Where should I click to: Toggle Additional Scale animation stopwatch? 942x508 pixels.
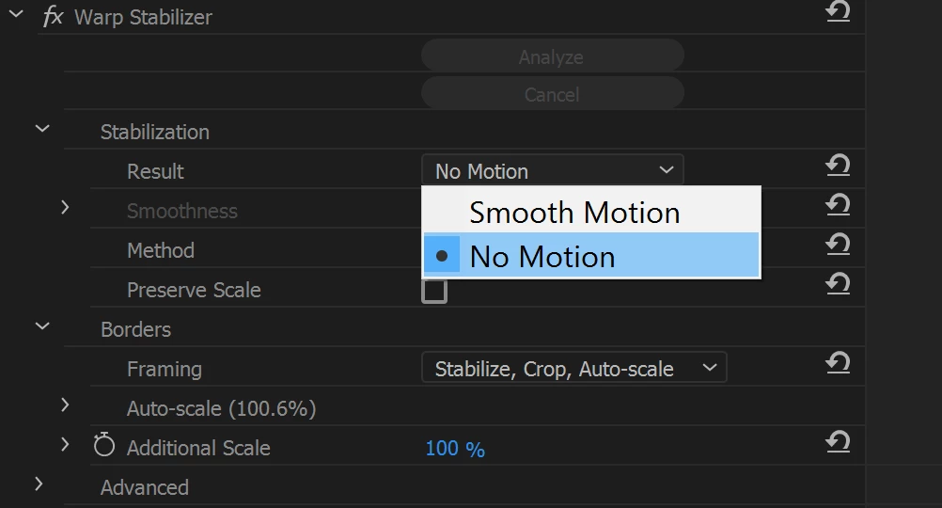click(x=104, y=446)
